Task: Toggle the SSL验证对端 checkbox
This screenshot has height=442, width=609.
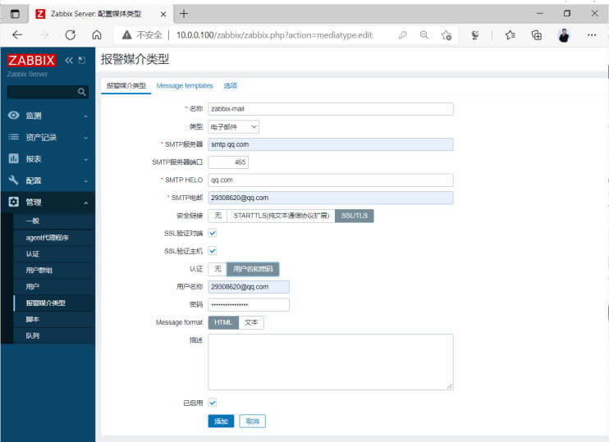Action: pyautogui.click(x=213, y=233)
